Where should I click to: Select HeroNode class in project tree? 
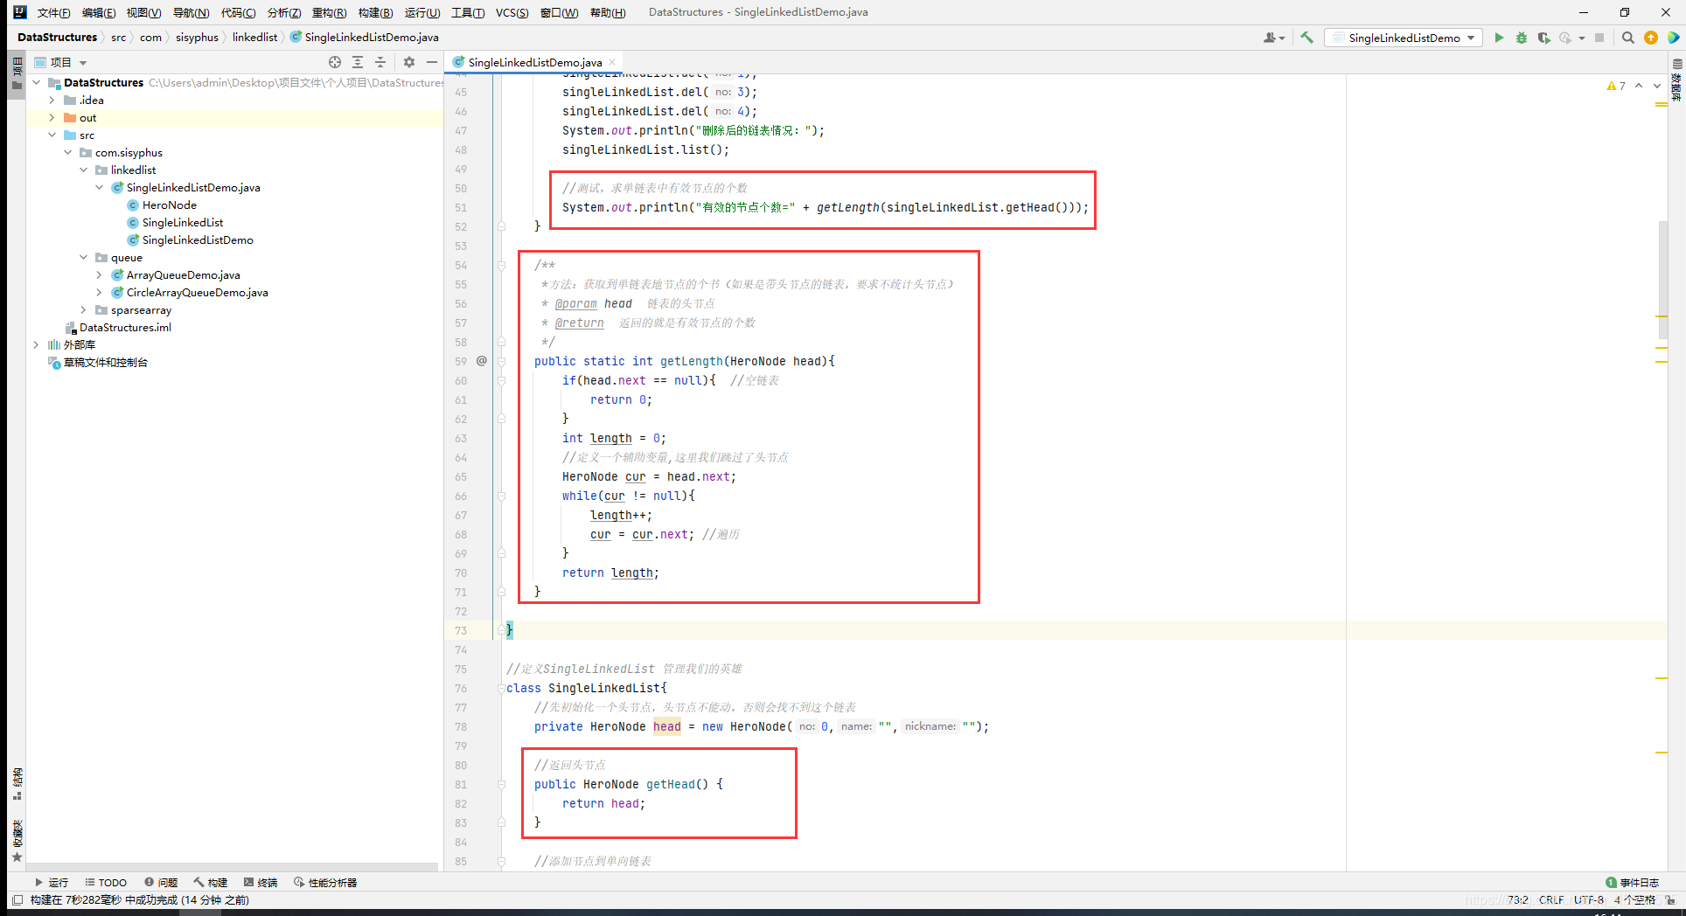coord(169,205)
